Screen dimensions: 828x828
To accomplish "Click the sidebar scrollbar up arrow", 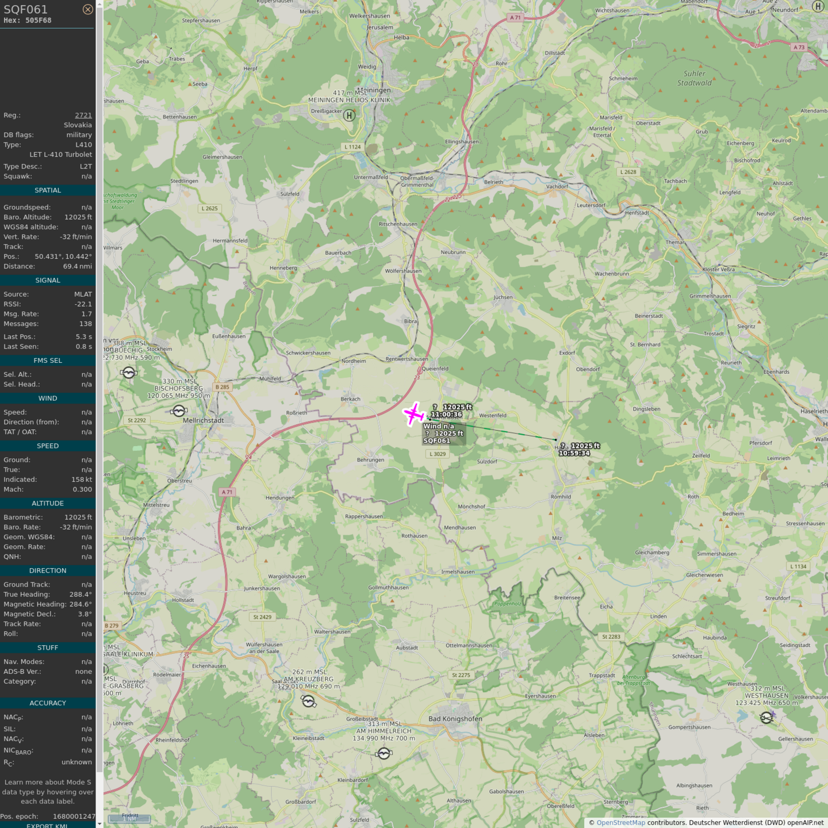I will pos(99,3).
